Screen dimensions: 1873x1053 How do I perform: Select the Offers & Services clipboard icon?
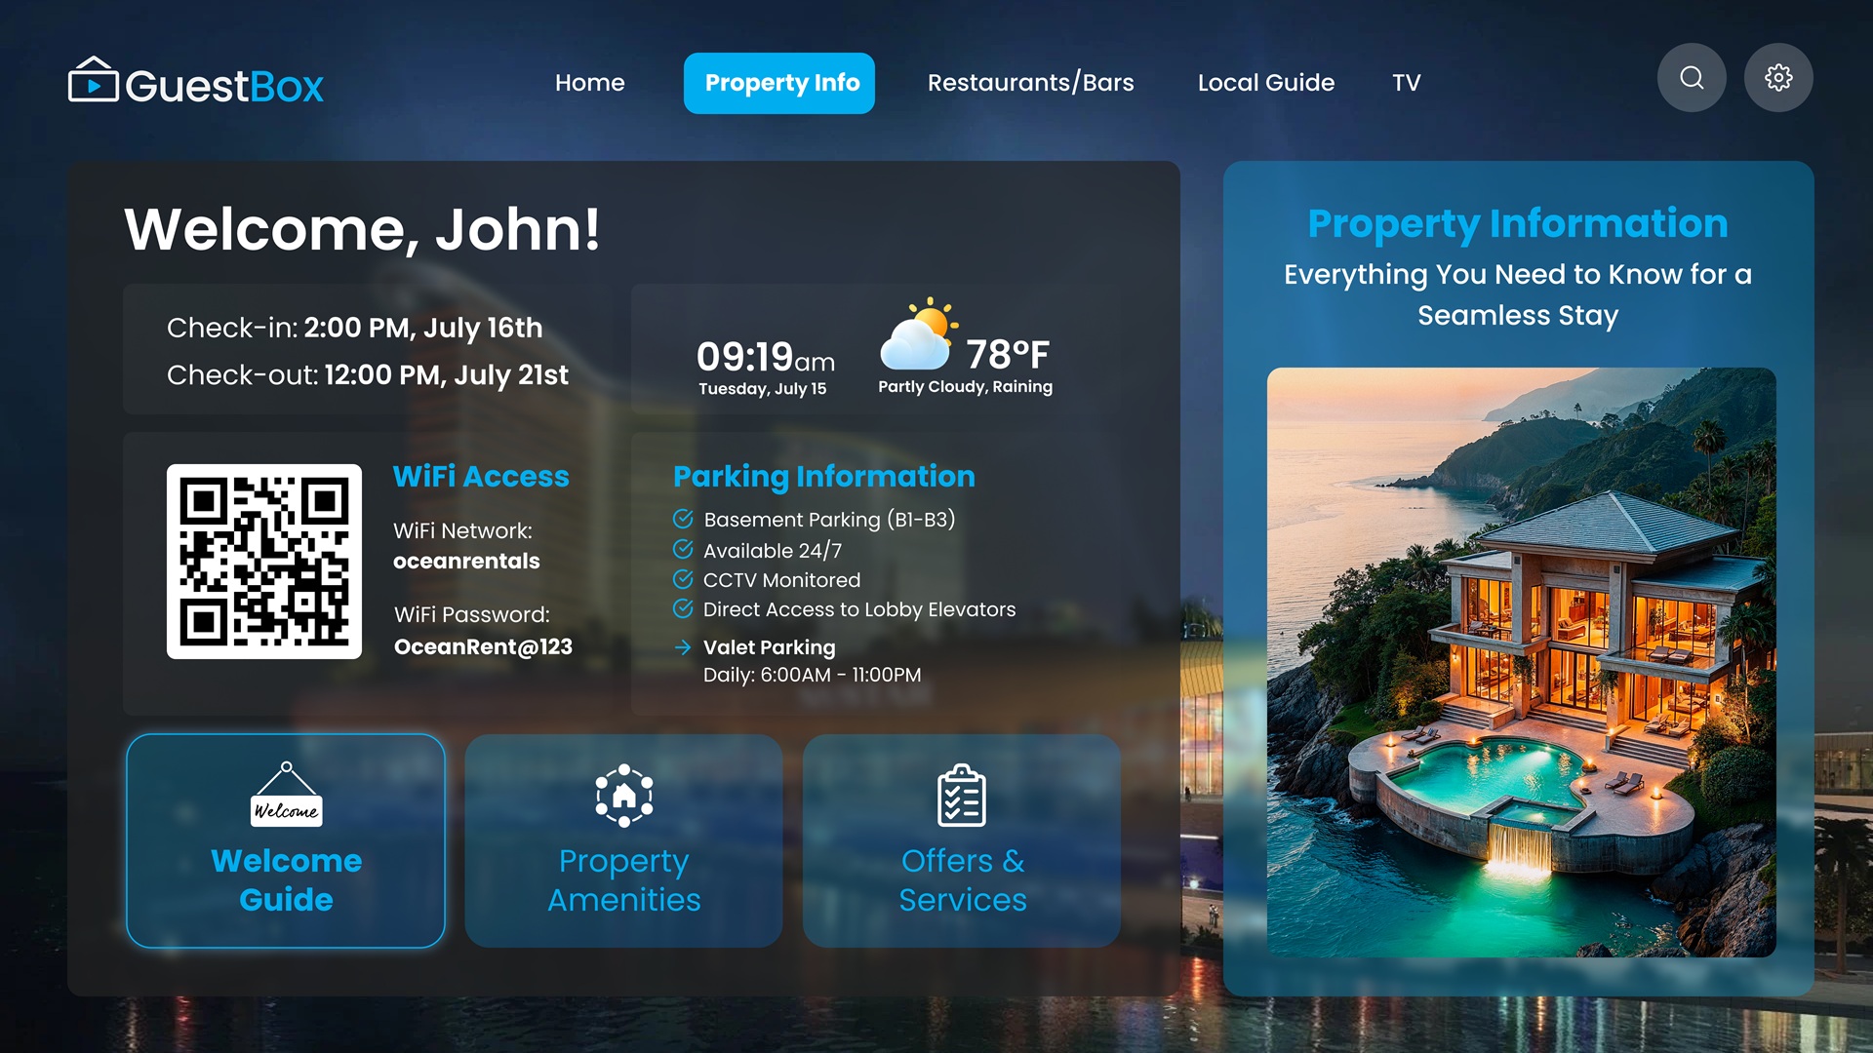(x=962, y=795)
